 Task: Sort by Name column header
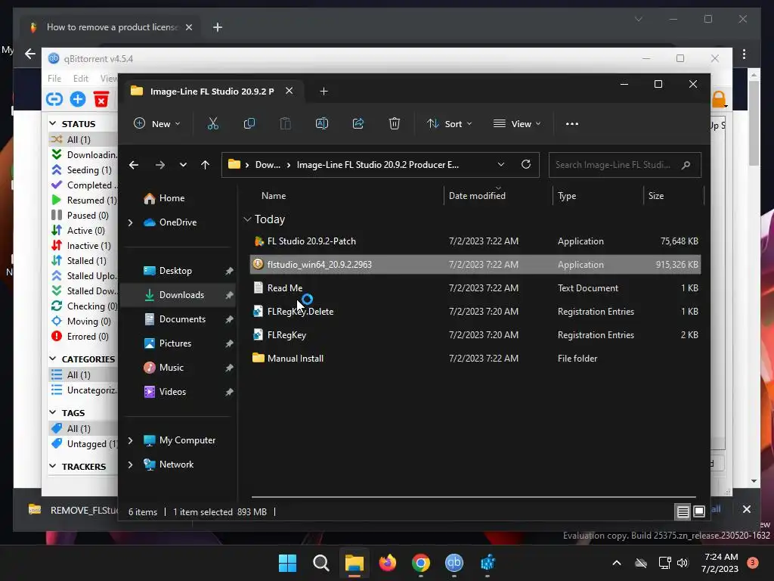tap(274, 196)
